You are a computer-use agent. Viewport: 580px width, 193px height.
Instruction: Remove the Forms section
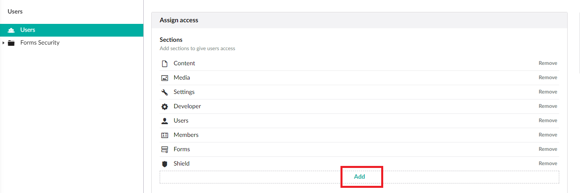coord(548,149)
